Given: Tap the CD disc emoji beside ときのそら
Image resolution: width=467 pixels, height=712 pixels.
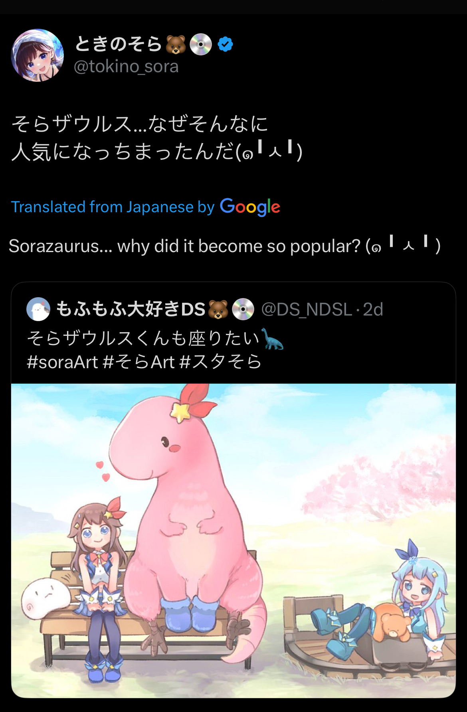Looking at the screenshot, I should coord(201,44).
